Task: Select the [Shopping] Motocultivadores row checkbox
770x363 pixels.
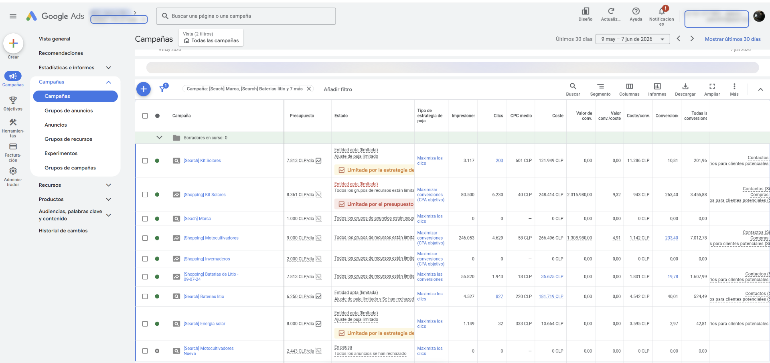Action: tap(145, 238)
